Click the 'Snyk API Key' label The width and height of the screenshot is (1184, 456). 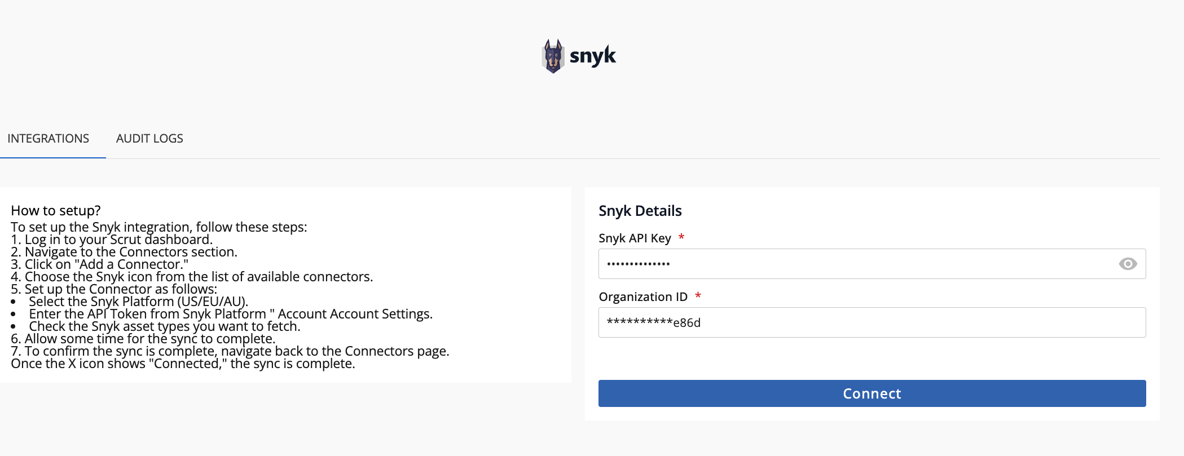(635, 238)
